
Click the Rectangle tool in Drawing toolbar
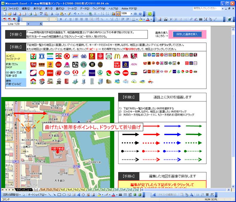point(59,195)
